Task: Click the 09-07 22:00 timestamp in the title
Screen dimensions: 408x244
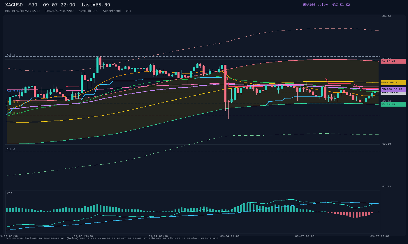Action: 59,5
